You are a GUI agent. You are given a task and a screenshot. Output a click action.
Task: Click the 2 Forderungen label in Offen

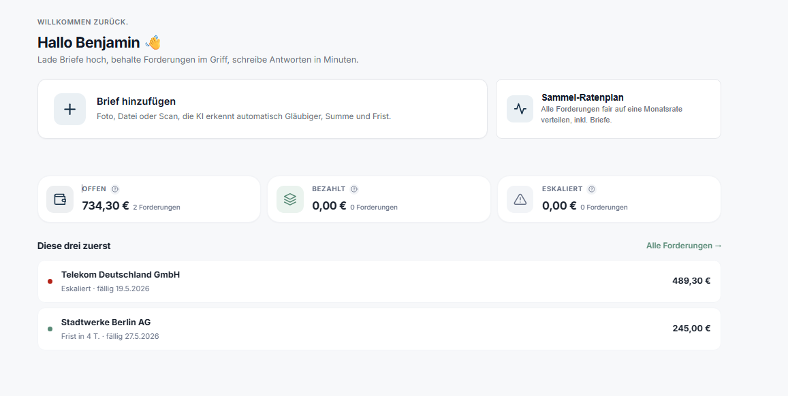pyautogui.click(x=156, y=207)
